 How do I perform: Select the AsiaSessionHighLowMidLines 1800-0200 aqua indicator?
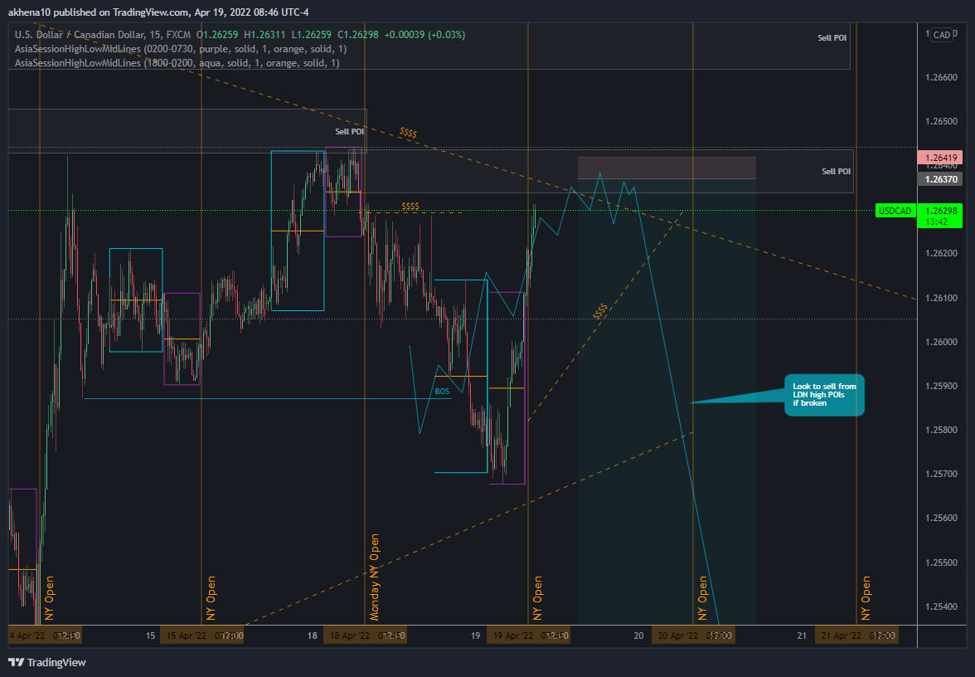[x=177, y=63]
